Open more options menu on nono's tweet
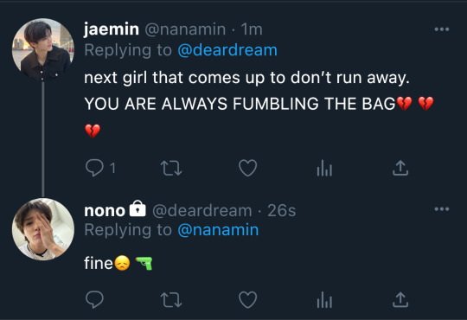Viewport: 467px width, 320px height. point(442,208)
